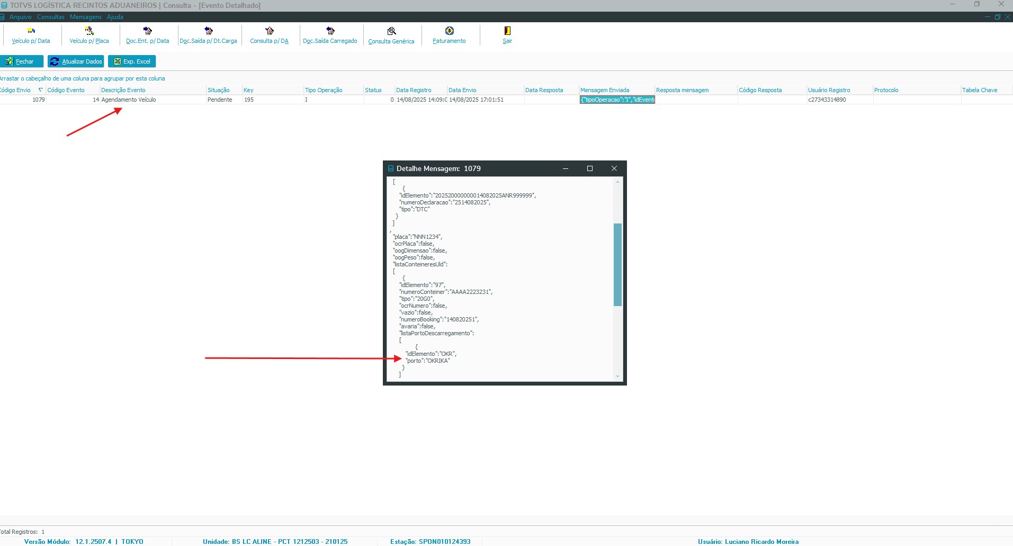The width and height of the screenshot is (1013, 546).
Task: Select the Agendamento Veículo cell
Action: [153, 100]
